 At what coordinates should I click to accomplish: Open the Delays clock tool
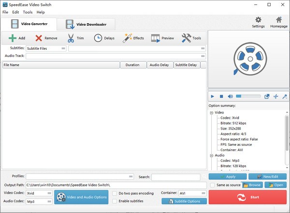(x=98, y=38)
